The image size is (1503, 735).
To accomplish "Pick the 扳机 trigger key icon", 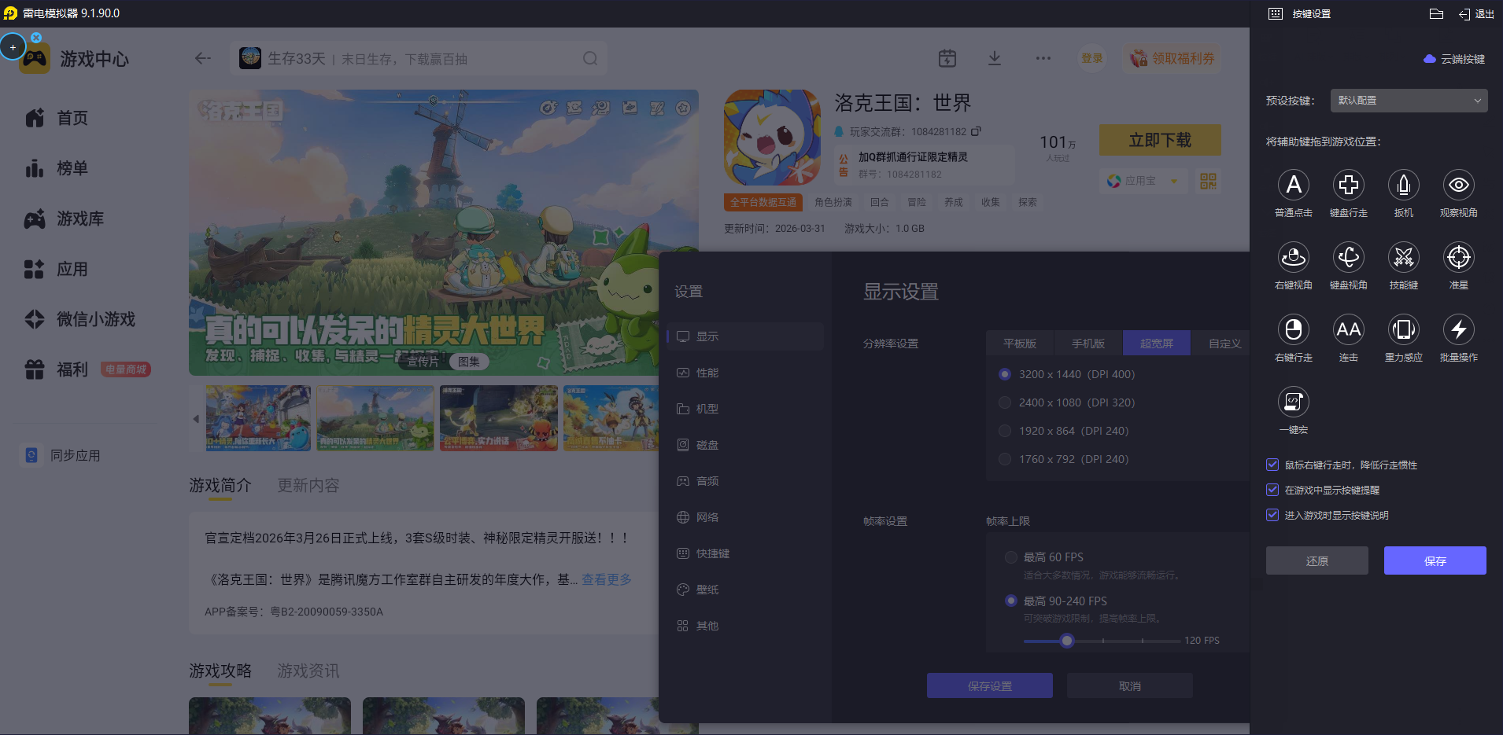I will tap(1403, 185).
